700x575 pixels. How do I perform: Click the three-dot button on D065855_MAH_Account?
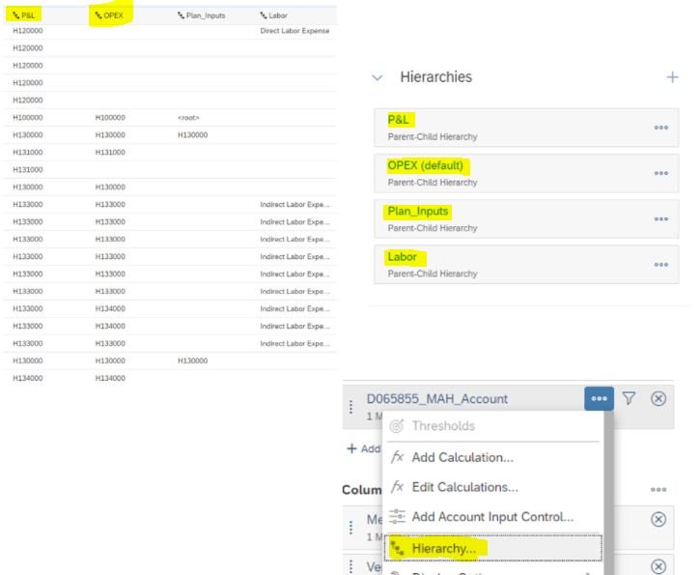click(x=599, y=398)
